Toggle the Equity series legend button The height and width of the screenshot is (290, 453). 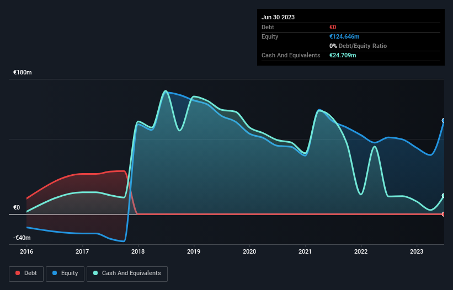pyautogui.click(x=65, y=273)
